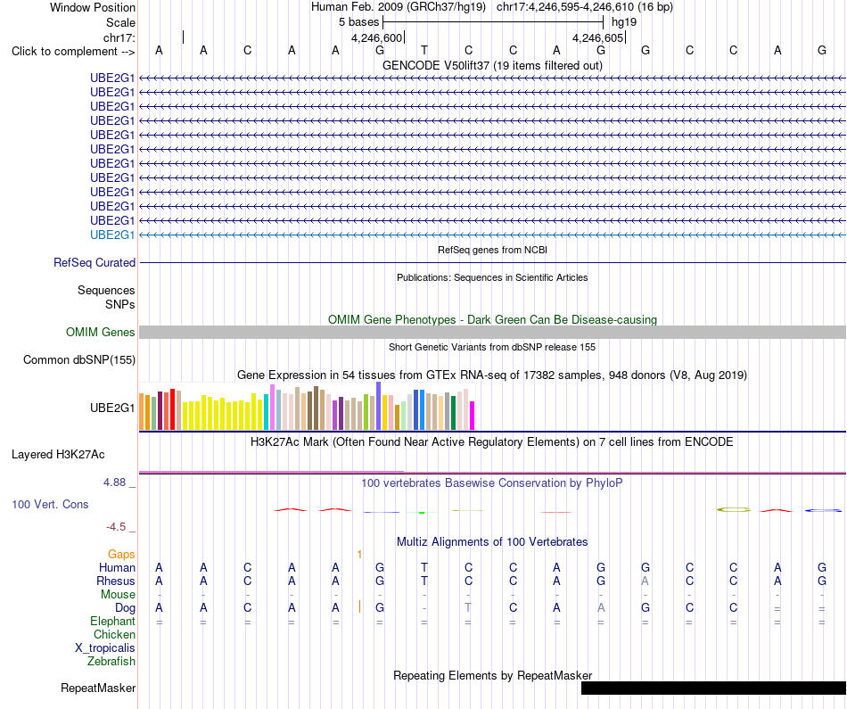The height and width of the screenshot is (709, 847).
Task: Click 'Publications: Sequences in Scientific Articles' title
Action: click(492, 277)
